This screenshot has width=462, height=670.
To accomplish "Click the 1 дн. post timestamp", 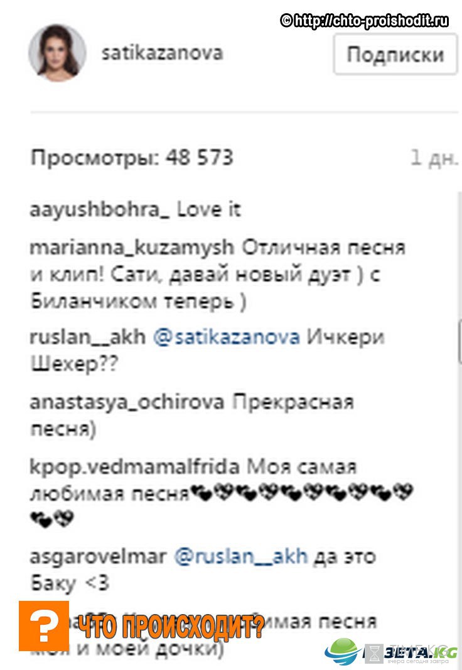I will point(434,158).
